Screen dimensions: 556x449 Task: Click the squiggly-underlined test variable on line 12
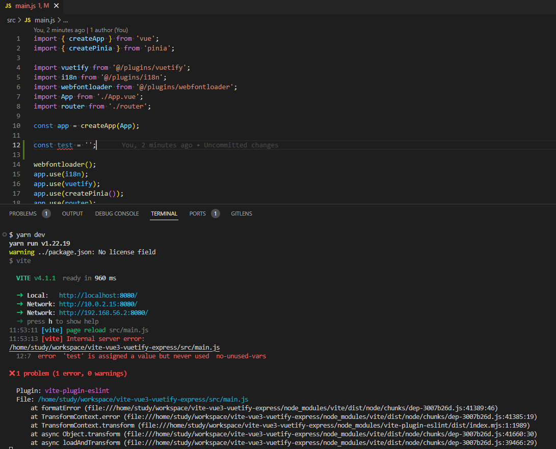point(65,145)
